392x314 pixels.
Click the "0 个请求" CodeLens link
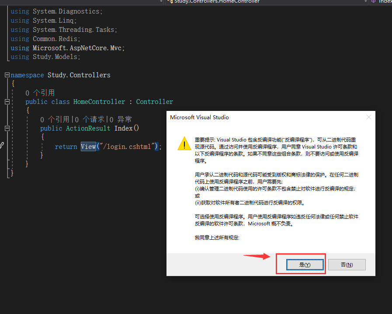coord(90,119)
